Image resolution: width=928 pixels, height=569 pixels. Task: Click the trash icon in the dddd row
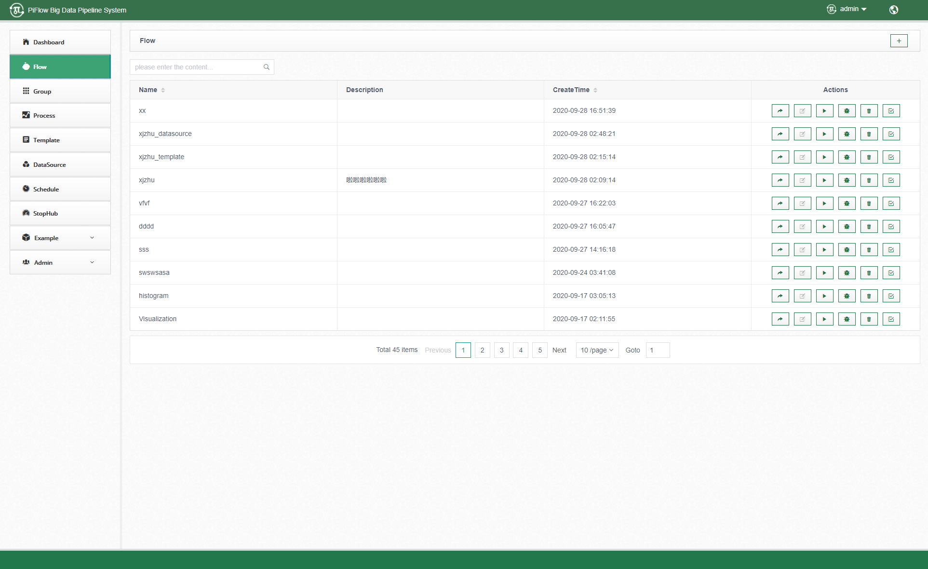869,227
